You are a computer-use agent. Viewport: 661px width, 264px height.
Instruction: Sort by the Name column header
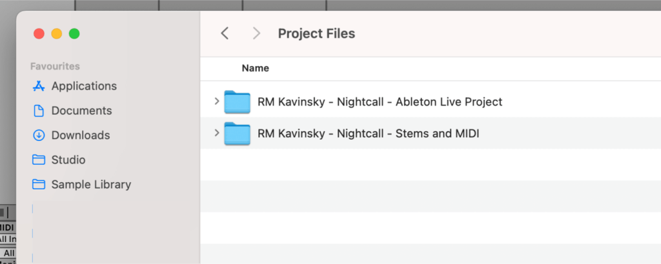pos(256,68)
